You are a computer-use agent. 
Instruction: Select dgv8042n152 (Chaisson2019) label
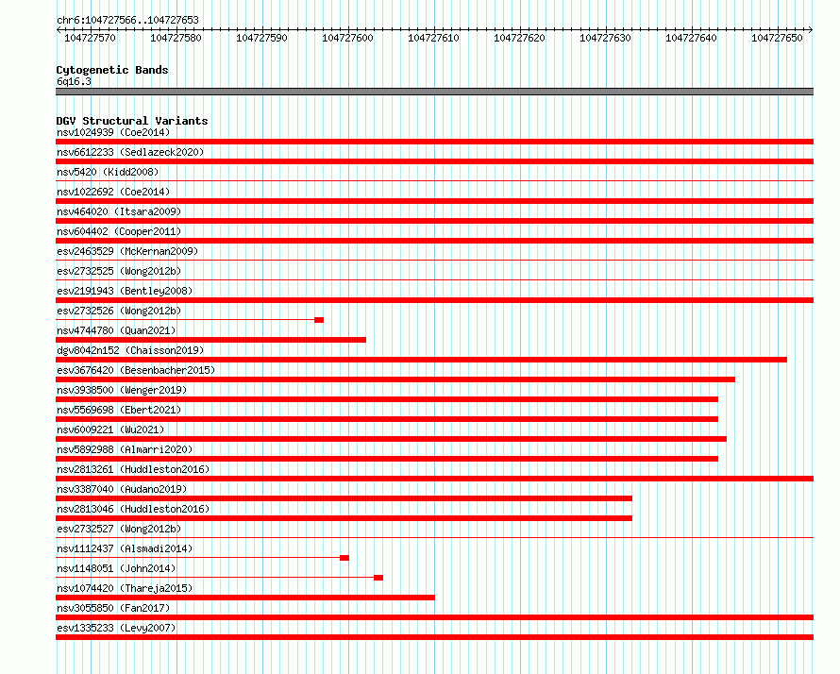[130, 350]
